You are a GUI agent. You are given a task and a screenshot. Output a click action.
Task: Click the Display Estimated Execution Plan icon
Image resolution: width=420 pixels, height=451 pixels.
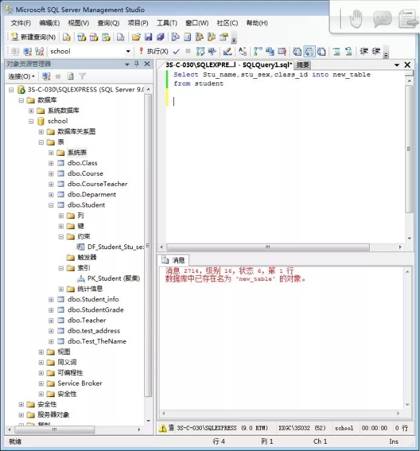200,52
